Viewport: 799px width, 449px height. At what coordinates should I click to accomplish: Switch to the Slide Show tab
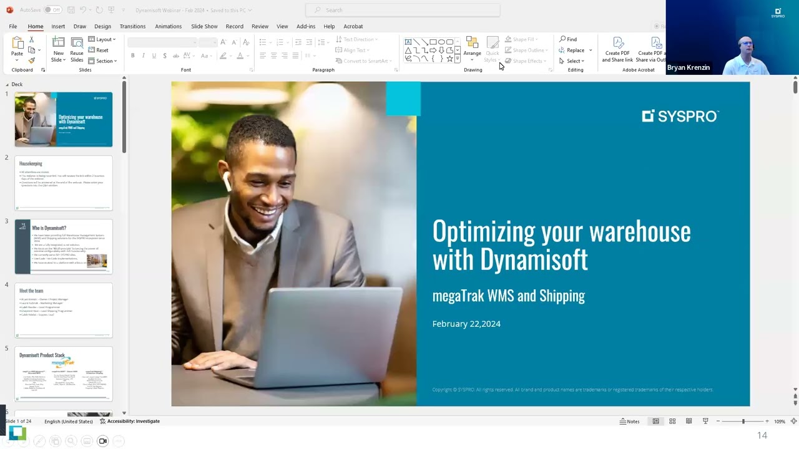pyautogui.click(x=204, y=26)
